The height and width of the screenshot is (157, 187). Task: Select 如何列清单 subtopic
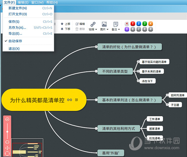[x=178, y=95]
